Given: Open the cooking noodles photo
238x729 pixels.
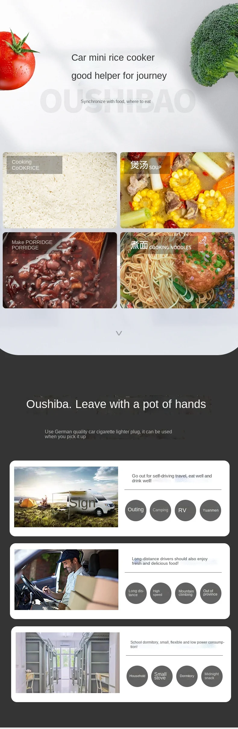Looking at the screenshot, I should pos(177,270).
